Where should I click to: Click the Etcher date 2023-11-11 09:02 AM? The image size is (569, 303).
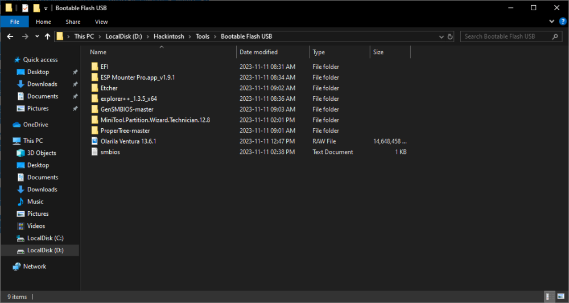(x=267, y=88)
